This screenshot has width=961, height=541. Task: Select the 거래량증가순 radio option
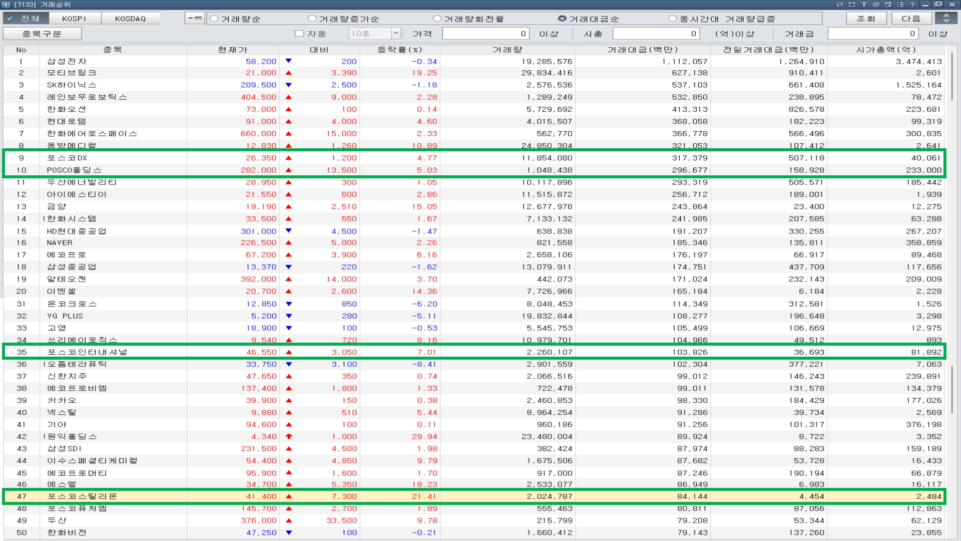click(312, 19)
